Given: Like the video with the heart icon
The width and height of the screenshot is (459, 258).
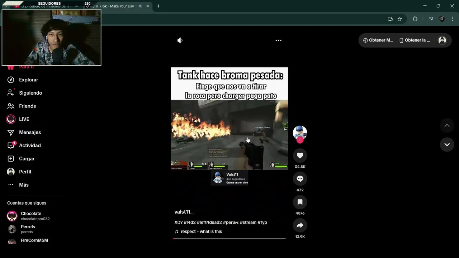Looking at the screenshot, I should [300, 156].
